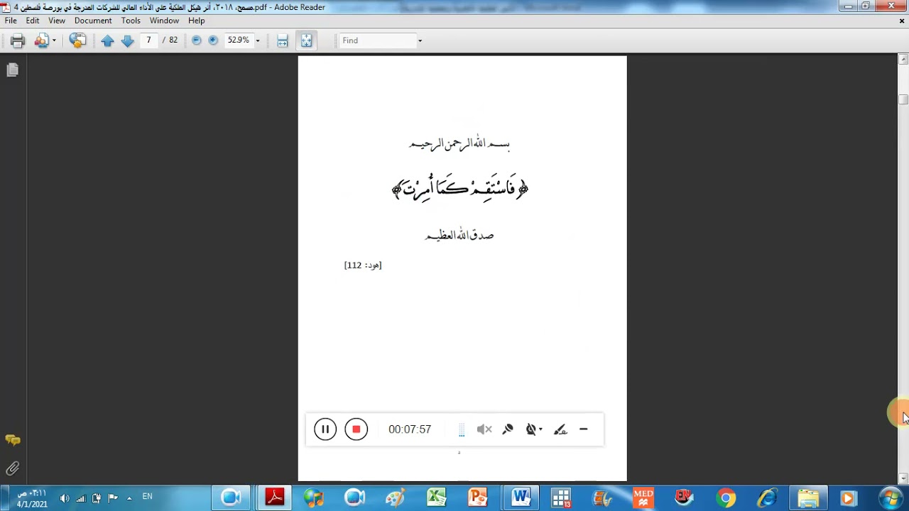This screenshot has width=909, height=511.
Task: Zoom out with the minus button
Action: pyautogui.click(x=196, y=40)
